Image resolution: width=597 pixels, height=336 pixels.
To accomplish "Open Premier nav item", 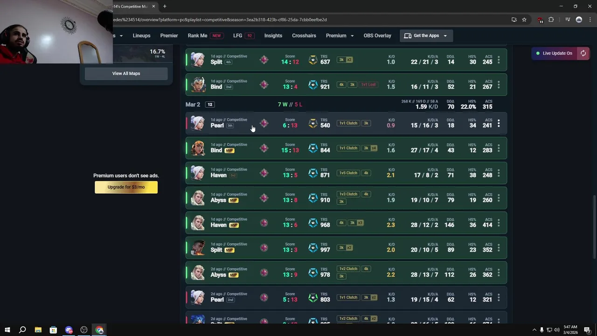I will pos(169,35).
